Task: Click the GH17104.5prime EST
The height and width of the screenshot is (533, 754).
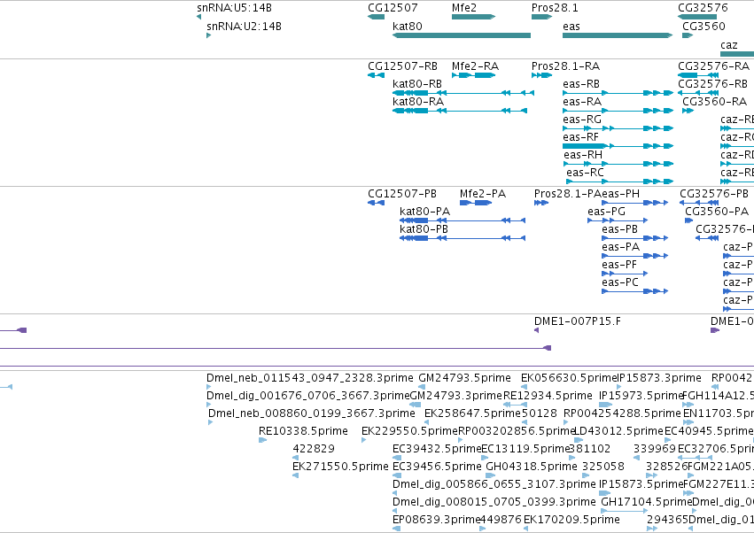Action: (x=624, y=511)
